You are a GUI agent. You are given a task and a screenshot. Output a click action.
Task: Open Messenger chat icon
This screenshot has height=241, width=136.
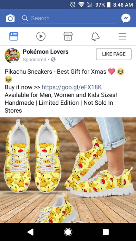[126, 18]
